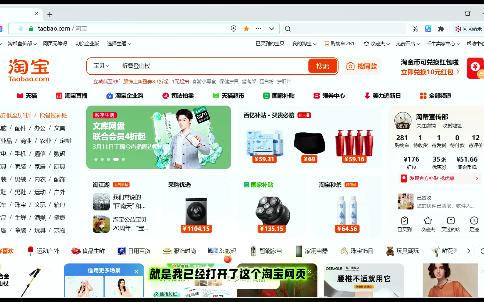Select the first banner carousel dot
This screenshot has width=484, height=302.
click(96, 159)
